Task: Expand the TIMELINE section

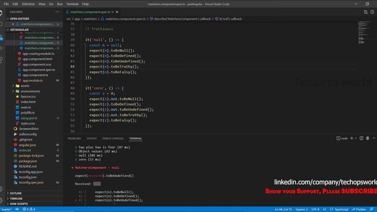Action: [16, 198]
